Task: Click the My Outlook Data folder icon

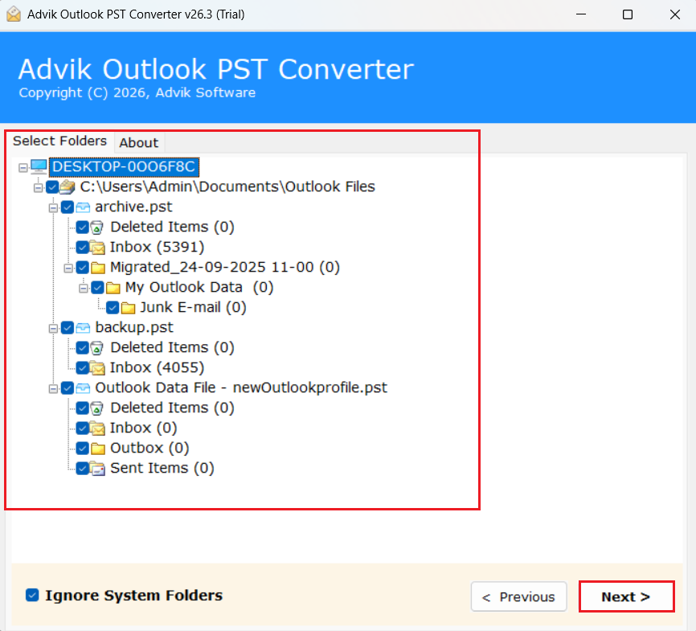Action: point(113,288)
